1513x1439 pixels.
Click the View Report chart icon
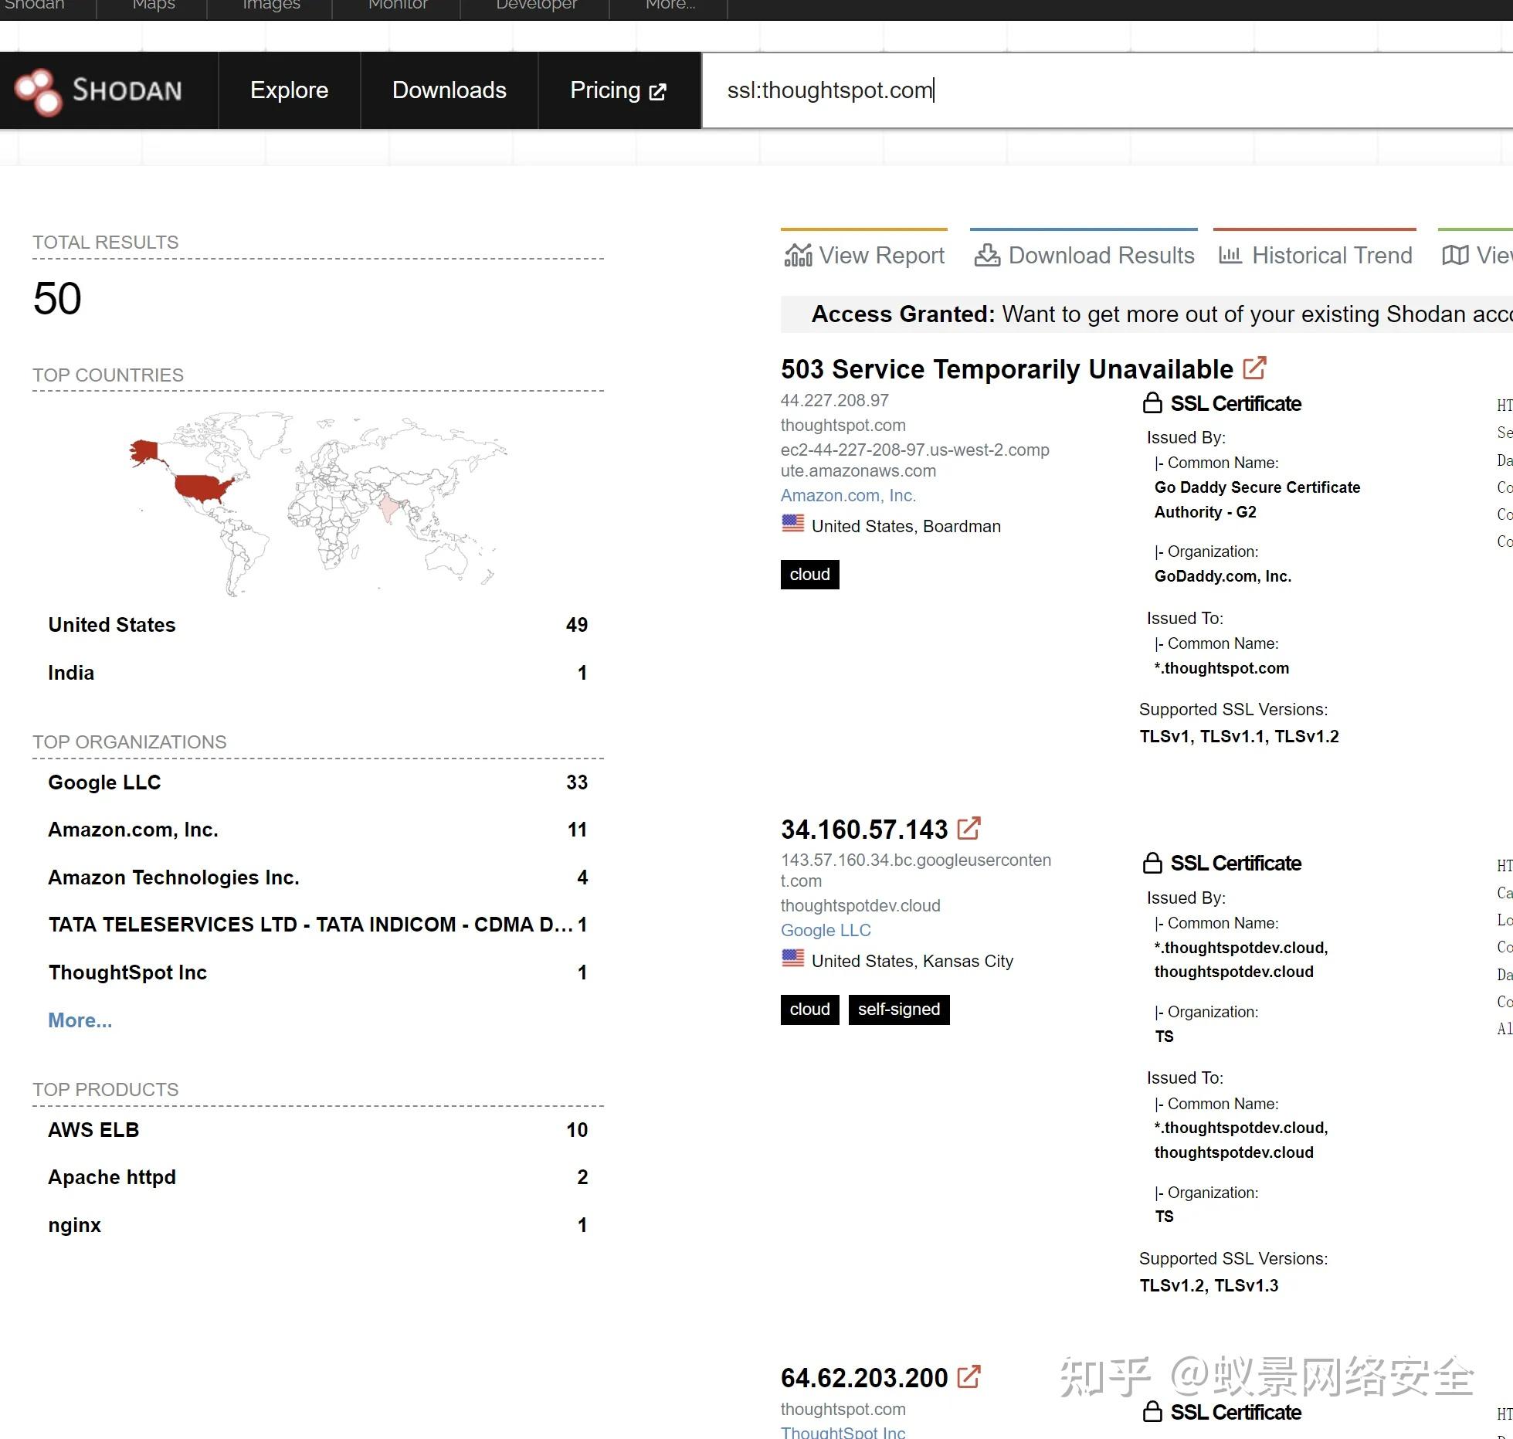(798, 255)
